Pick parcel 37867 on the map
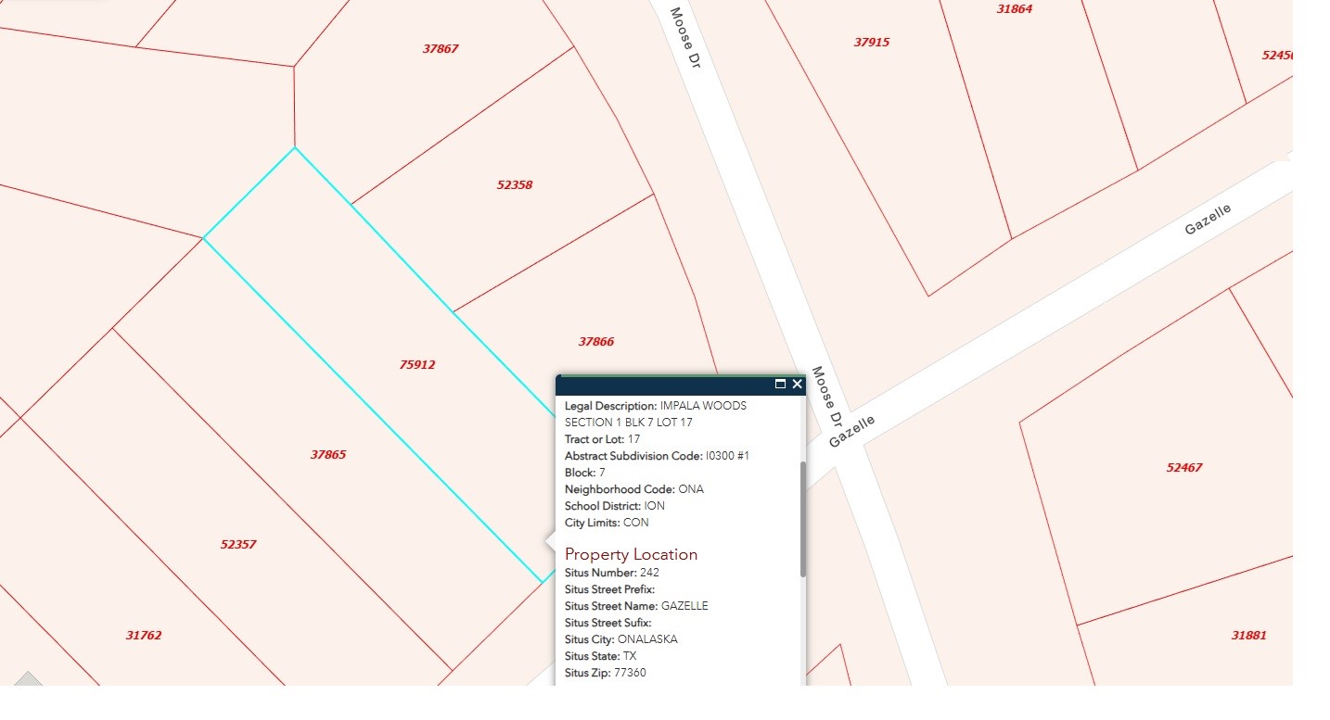Viewport: 1330px width, 720px height. (x=441, y=49)
